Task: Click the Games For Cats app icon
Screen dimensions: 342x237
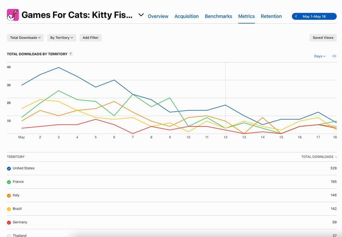Action: 13,15
